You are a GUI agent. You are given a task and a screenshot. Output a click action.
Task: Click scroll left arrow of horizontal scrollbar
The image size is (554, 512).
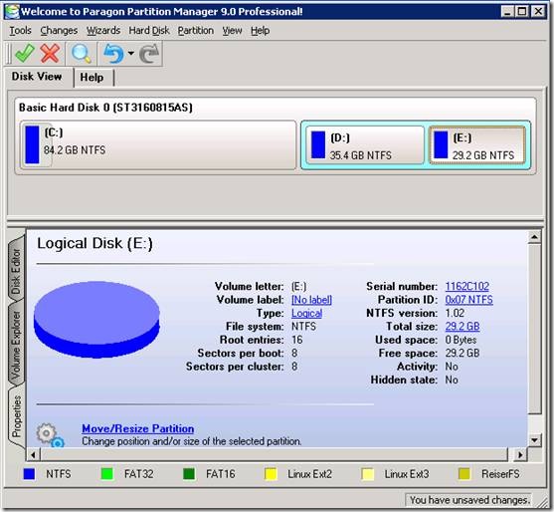tap(33, 454)
